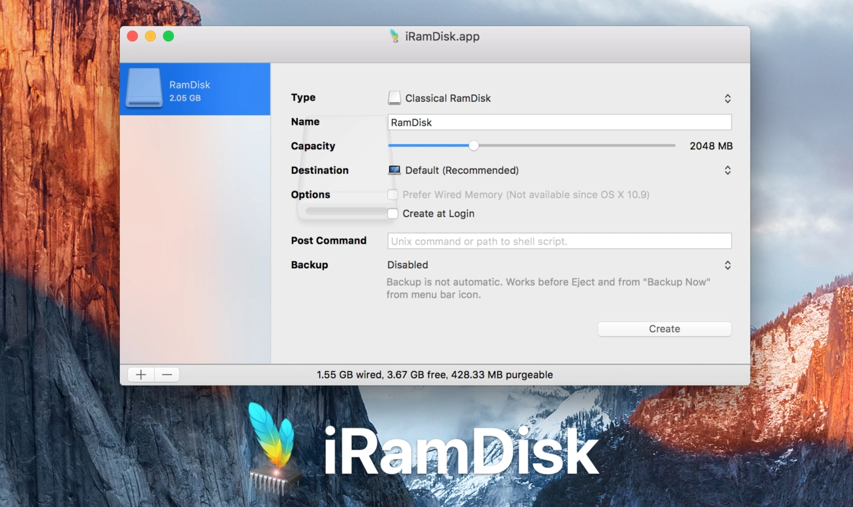Select the RamDisk 2.05 GB sidebar entry
The height and width of the screenshot is (507, 853).
tap(195, 89)
